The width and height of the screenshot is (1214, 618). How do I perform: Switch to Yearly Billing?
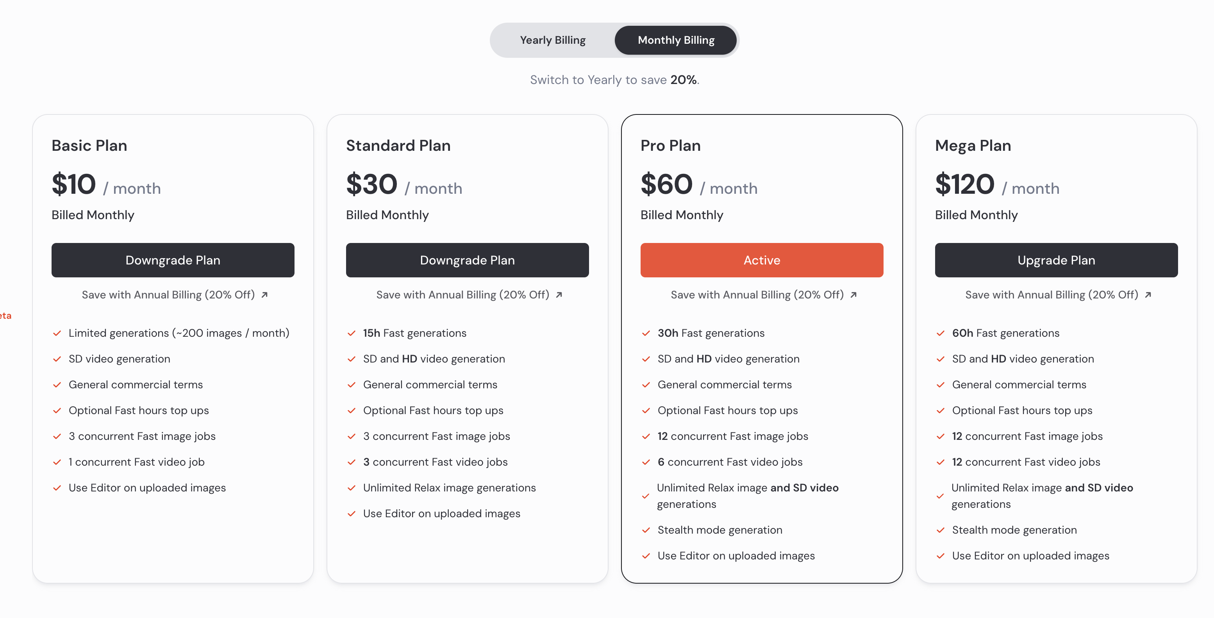[x=552, y=40]
